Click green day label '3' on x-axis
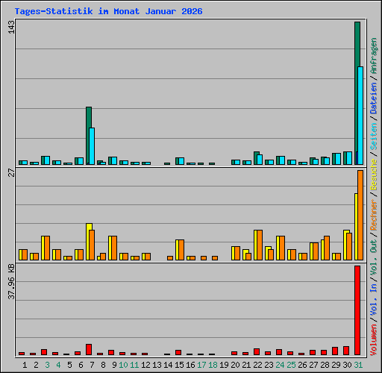This screenshot has height=373, width=382. (47, 365)
